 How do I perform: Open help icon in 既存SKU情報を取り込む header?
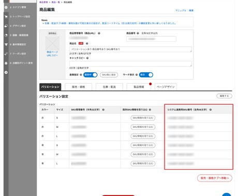coord(150,110)
